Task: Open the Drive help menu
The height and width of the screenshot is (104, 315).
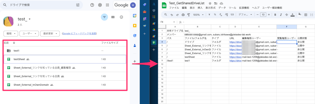Action: (x=92, y=5)
